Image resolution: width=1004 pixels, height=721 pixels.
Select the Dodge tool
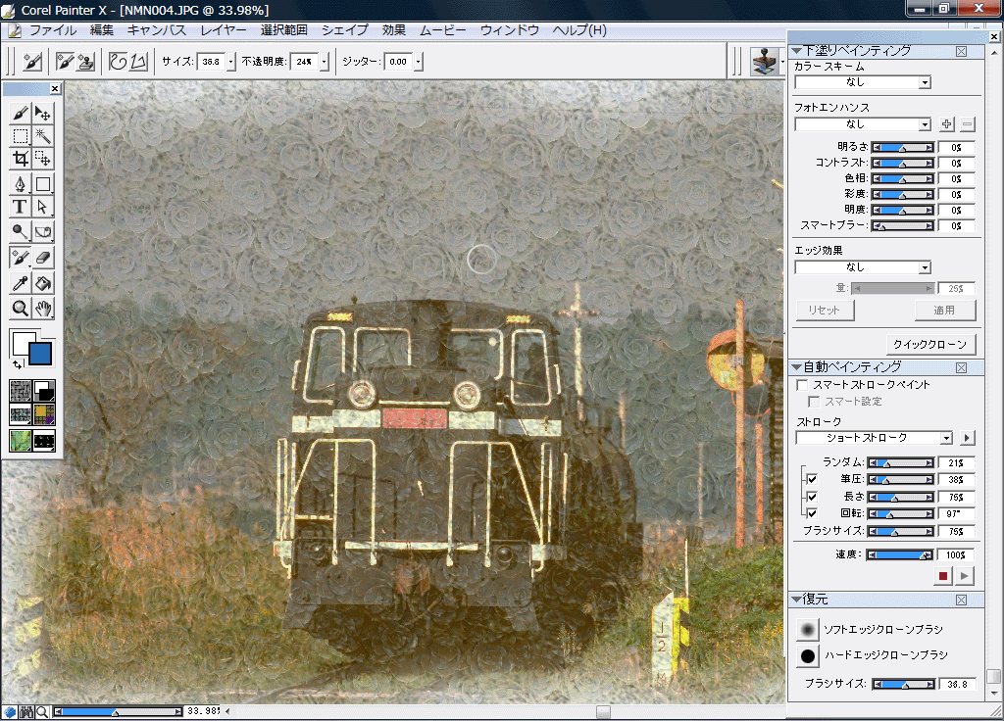20,231
